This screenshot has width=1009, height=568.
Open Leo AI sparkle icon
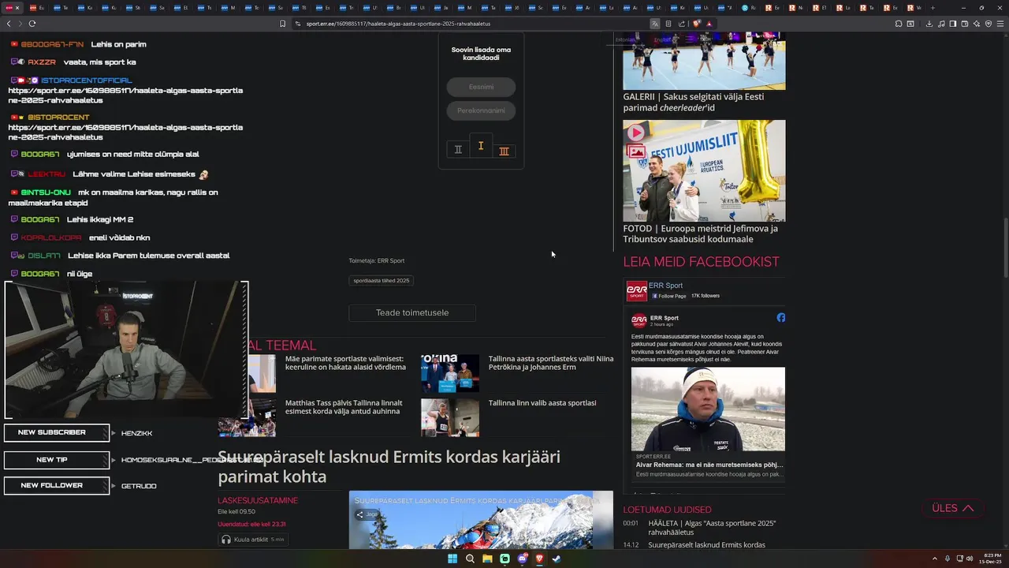977,24
